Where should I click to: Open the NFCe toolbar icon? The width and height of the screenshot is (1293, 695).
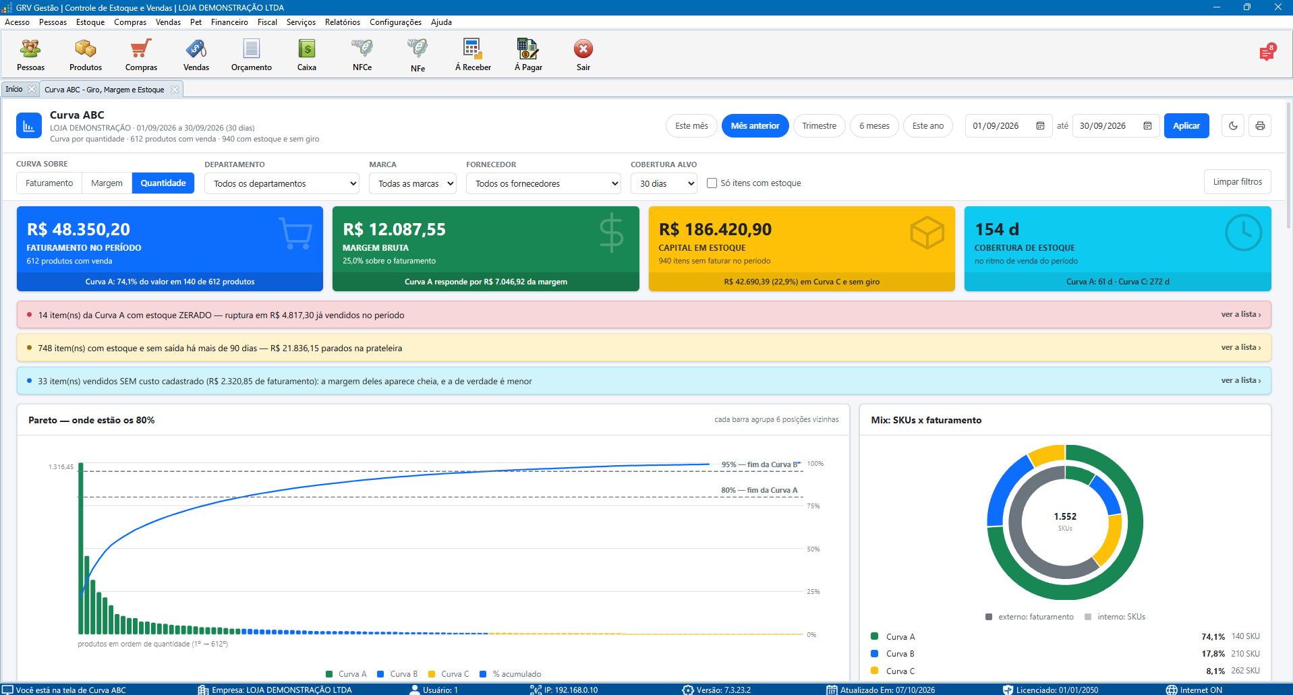(362, 49)
